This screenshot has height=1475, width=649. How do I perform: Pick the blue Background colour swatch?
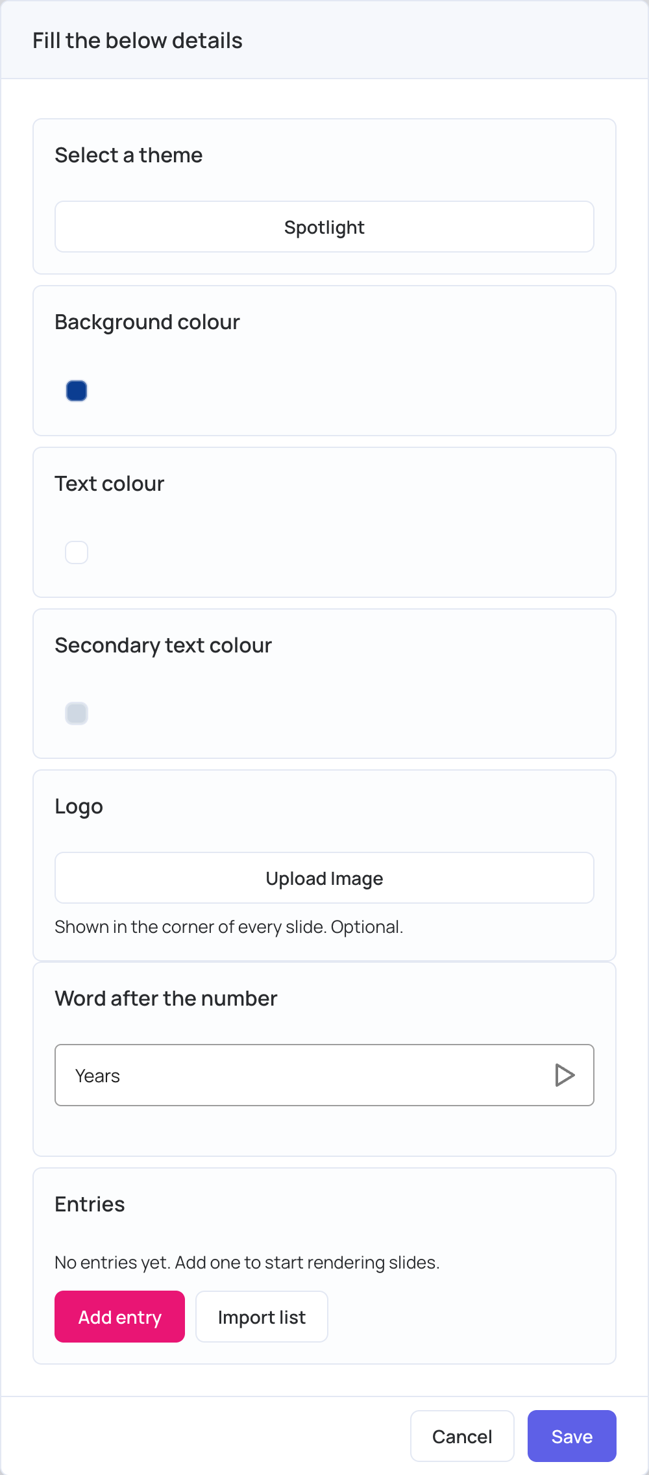pyautogui.click(x=77, y=391)
